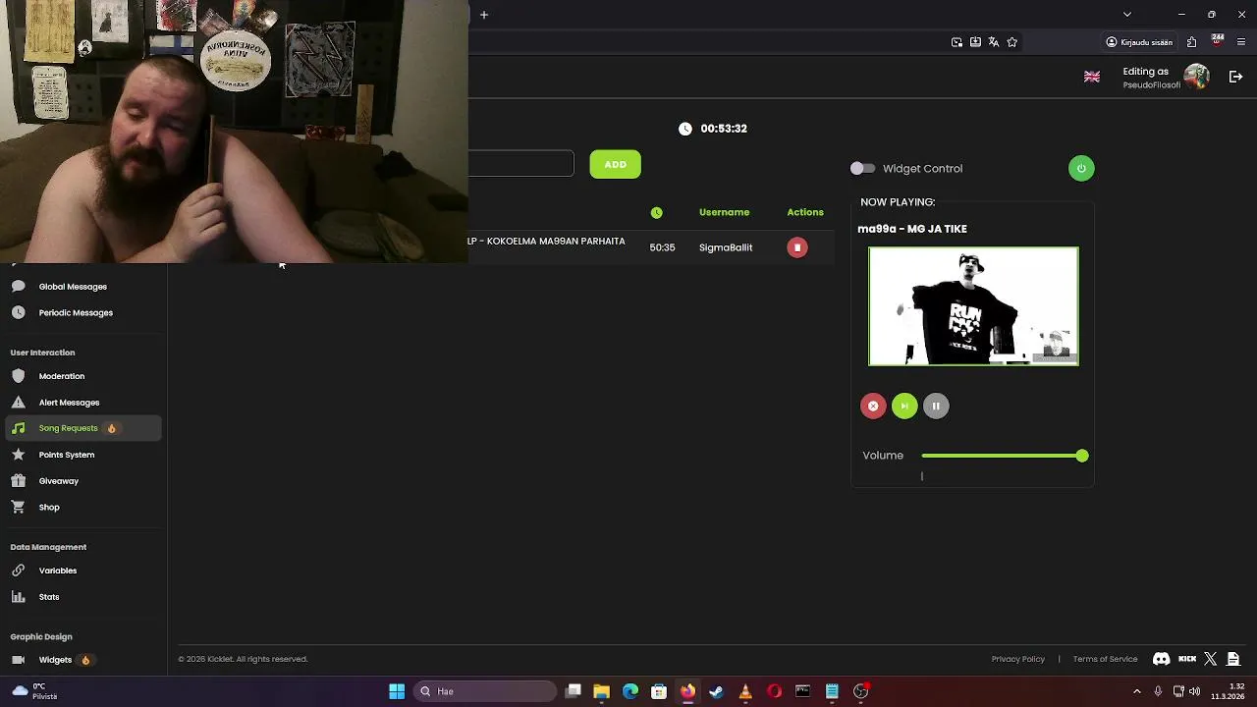Click the Moderation shield icon
This screenshot has height=707, width=1257.
(x=18, y=376)
